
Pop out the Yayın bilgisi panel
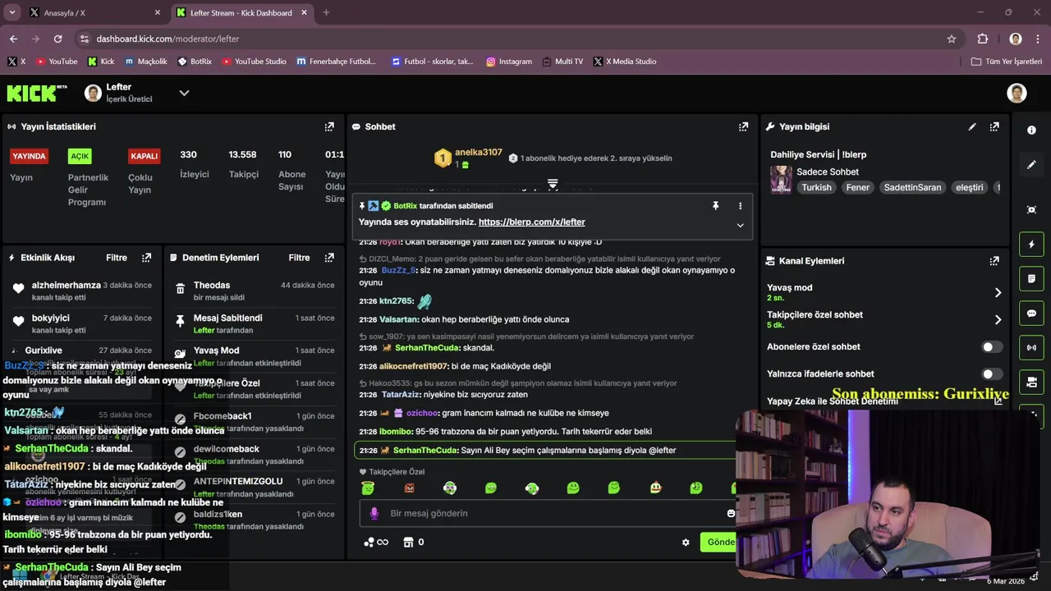(x=994, y=126)
